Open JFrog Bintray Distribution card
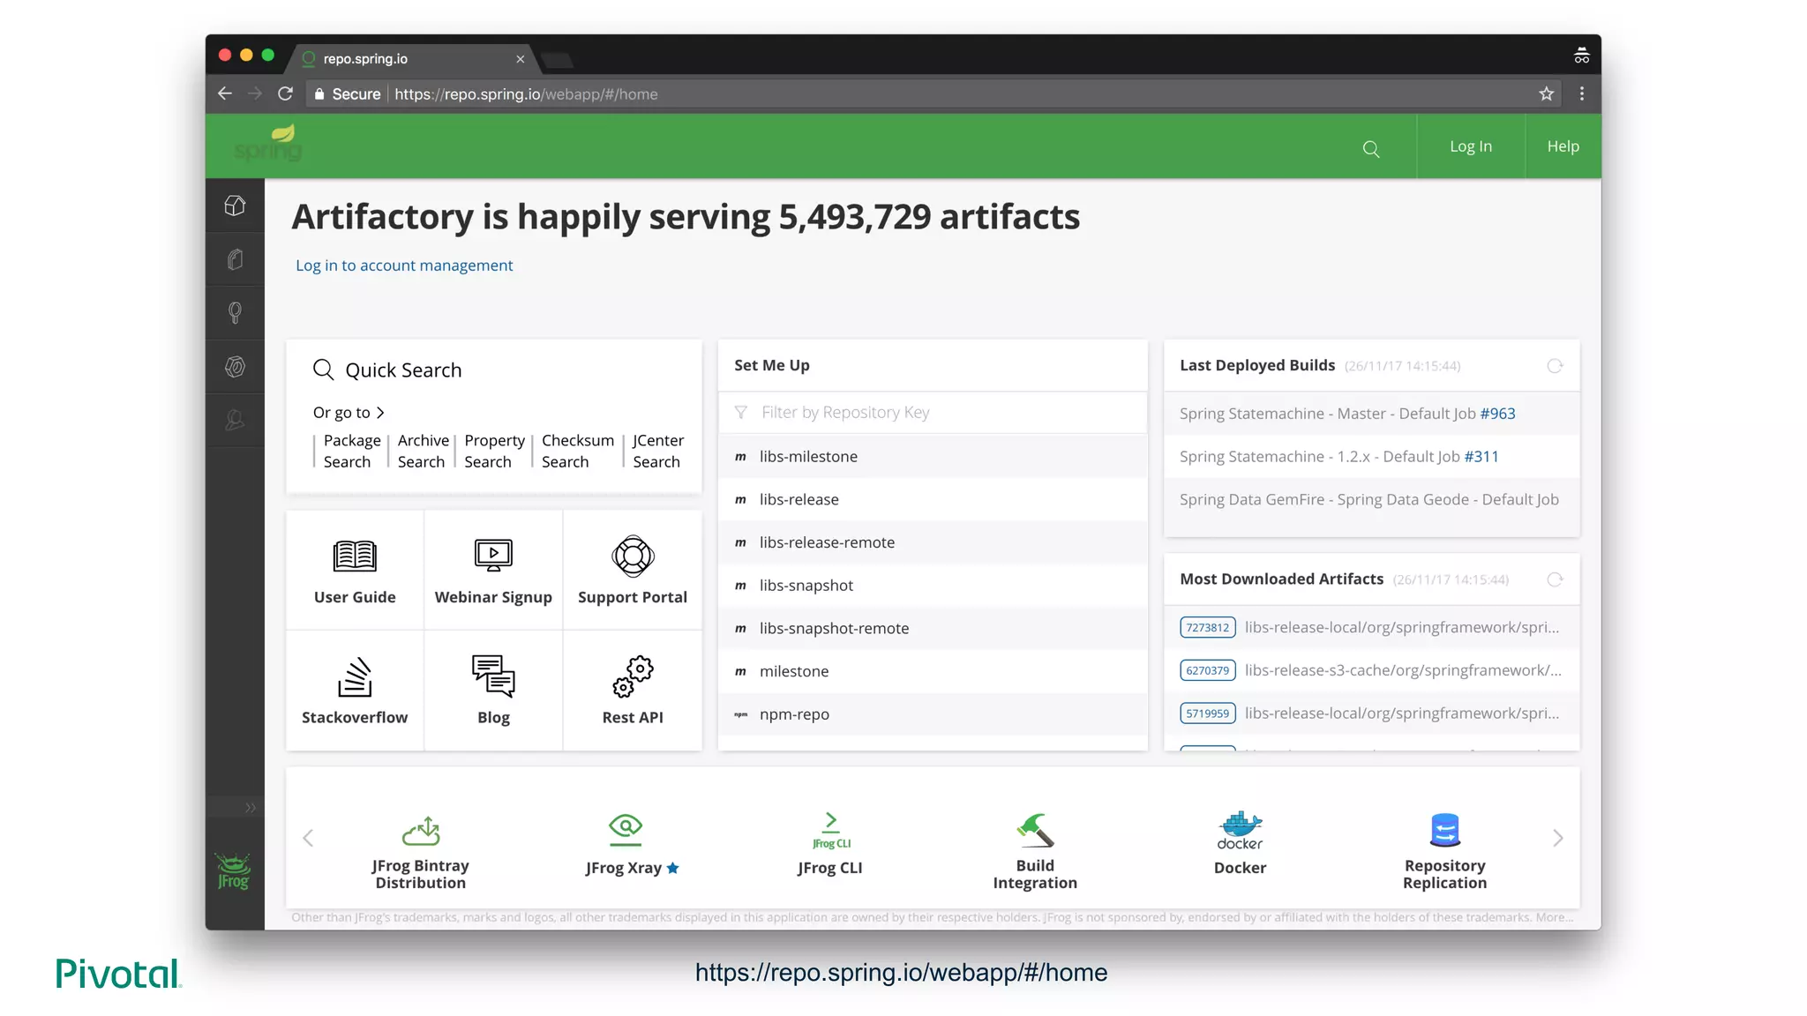 tap(421, 852)
